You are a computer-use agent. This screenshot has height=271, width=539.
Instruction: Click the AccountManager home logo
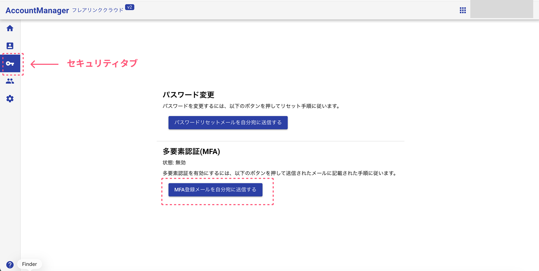pyautogui.click(x=37, y=10)
